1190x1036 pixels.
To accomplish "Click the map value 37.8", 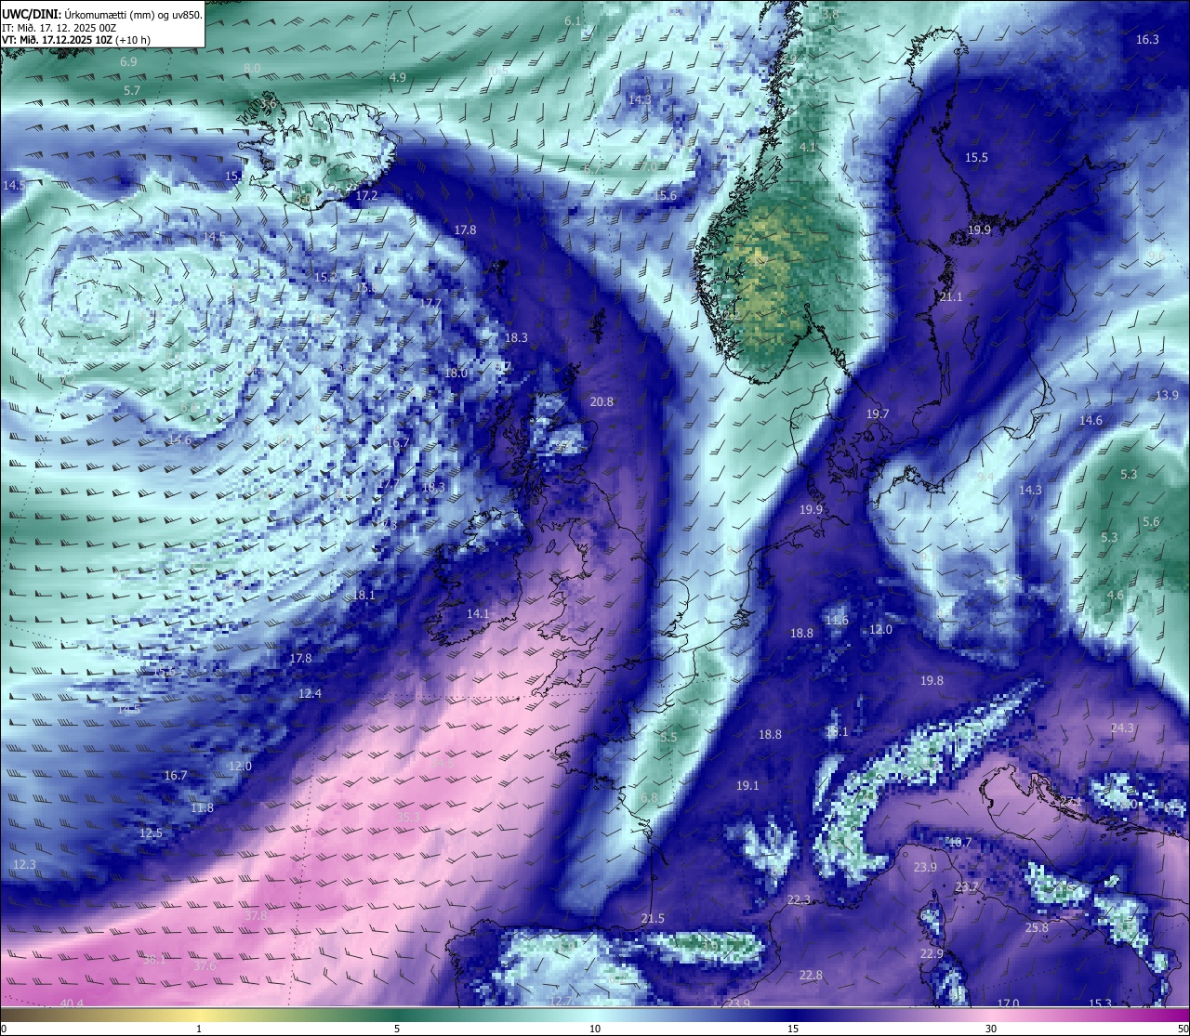I will pyautogui.click(x=256, y=916).
